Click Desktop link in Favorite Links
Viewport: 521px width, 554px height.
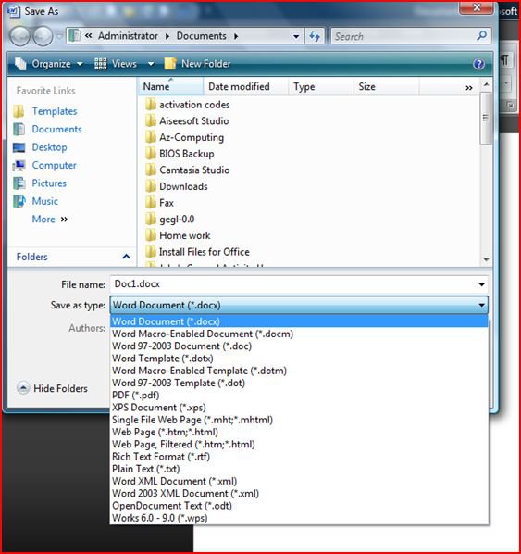pos(49,147)
